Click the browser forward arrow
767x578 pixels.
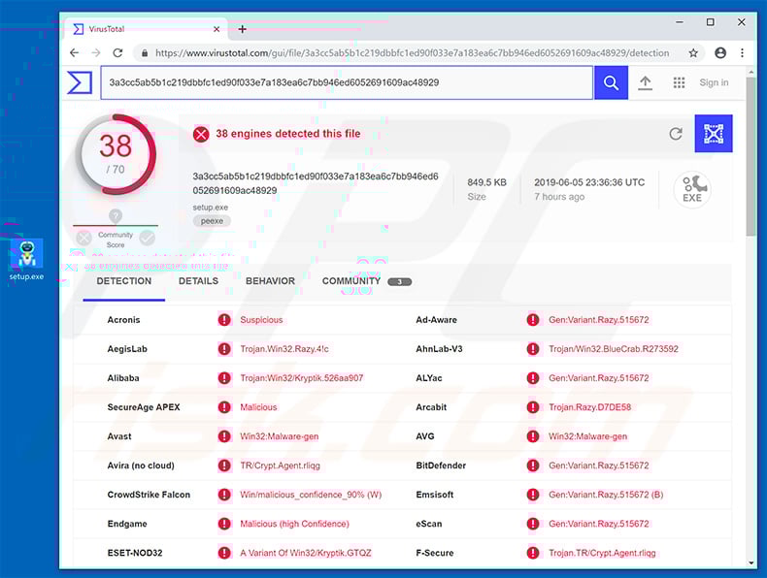click(x=96, y=52)
